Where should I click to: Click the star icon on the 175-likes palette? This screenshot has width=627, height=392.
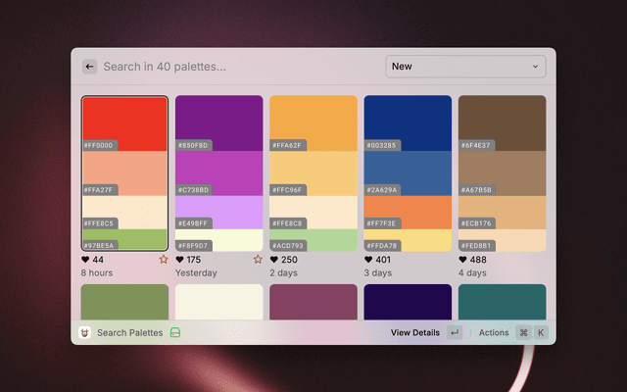click(258, 260)
